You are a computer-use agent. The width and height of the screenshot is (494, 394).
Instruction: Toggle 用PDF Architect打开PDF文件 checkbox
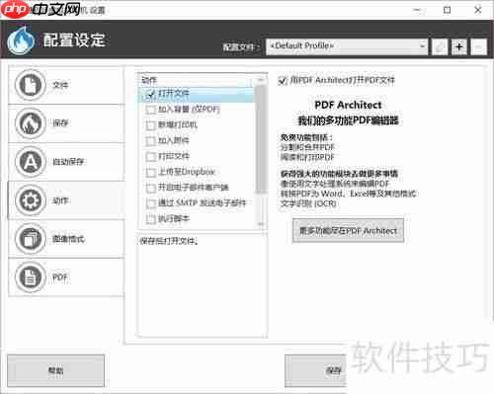[x=283, y=81]
